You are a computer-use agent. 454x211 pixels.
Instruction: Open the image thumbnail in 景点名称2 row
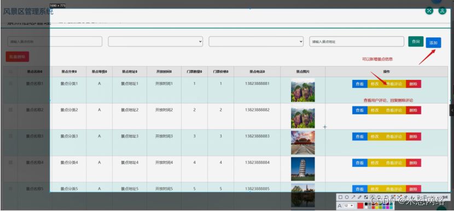pyautogui.click(x=303, y=116)
